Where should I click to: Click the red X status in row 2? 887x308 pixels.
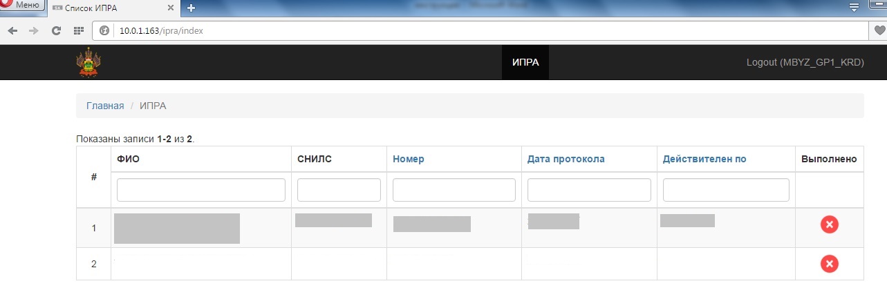tap(829, 263)
